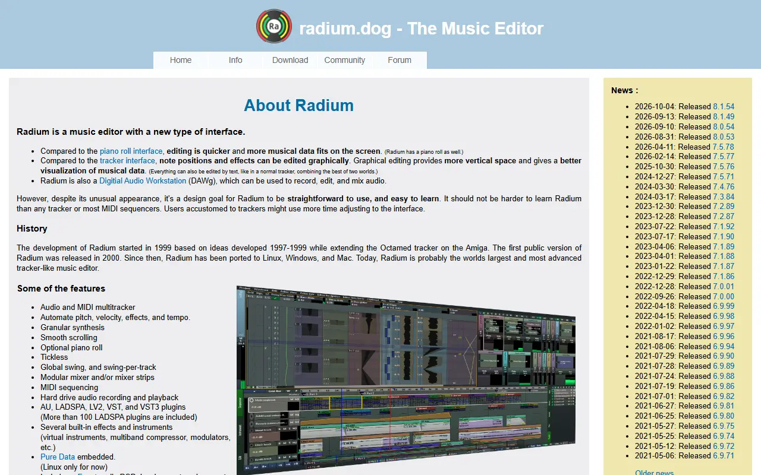The image size is (761, 475).
Task: Open release 8.1.54 link
Action: click(x=724, y=107)
